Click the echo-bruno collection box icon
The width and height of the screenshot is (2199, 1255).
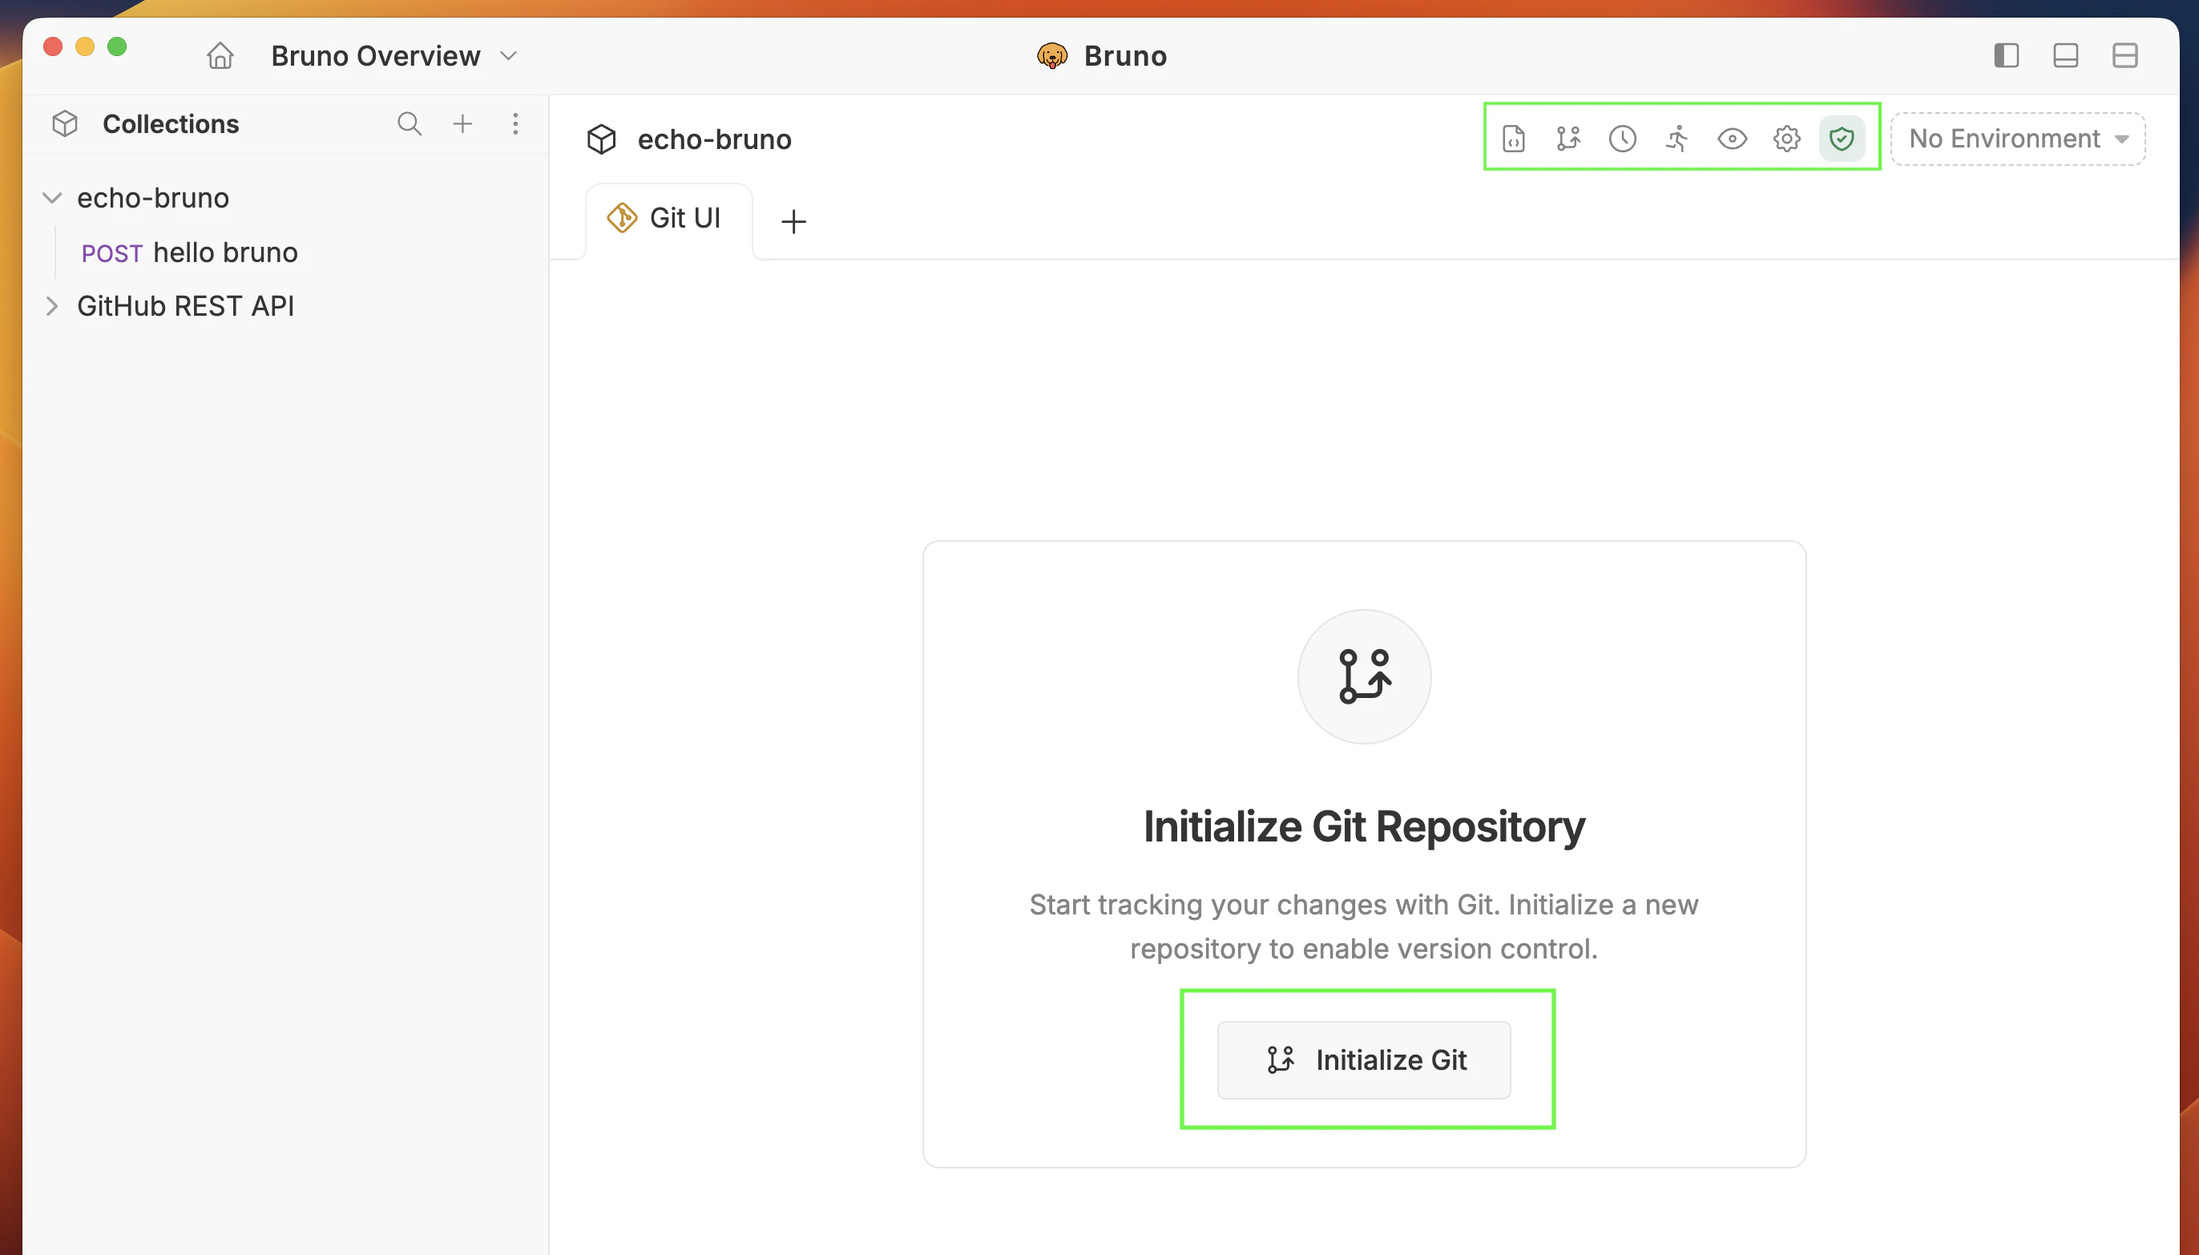(x=603, y=139)
